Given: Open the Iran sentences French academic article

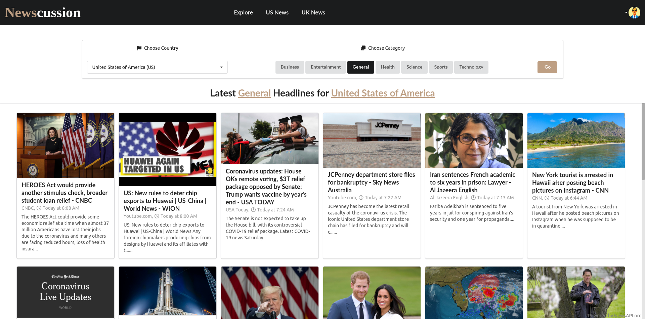Looking at the screenshot, I should (x=472, y=182).
